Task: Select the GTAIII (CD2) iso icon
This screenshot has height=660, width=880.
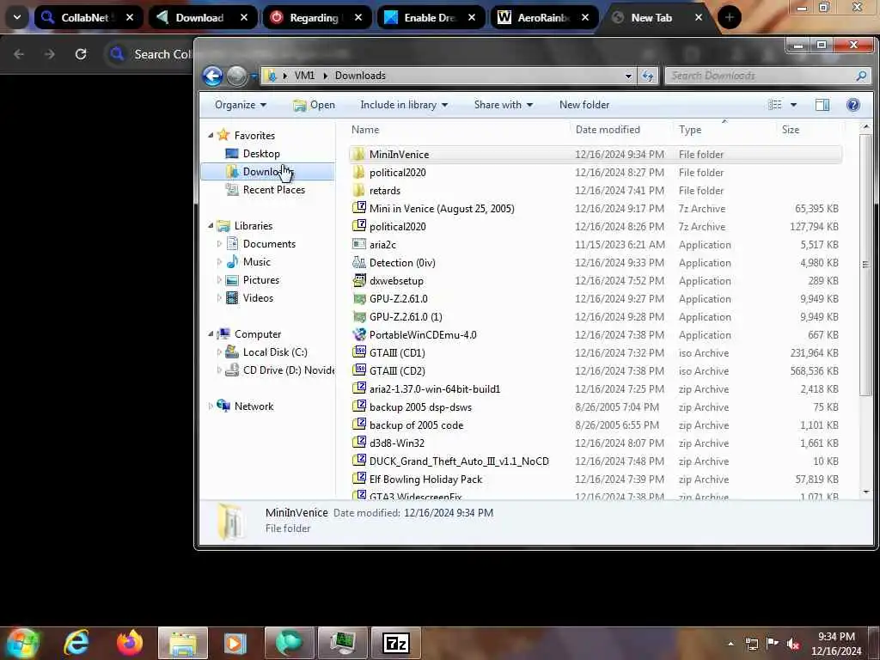Action: click(359, 370)
